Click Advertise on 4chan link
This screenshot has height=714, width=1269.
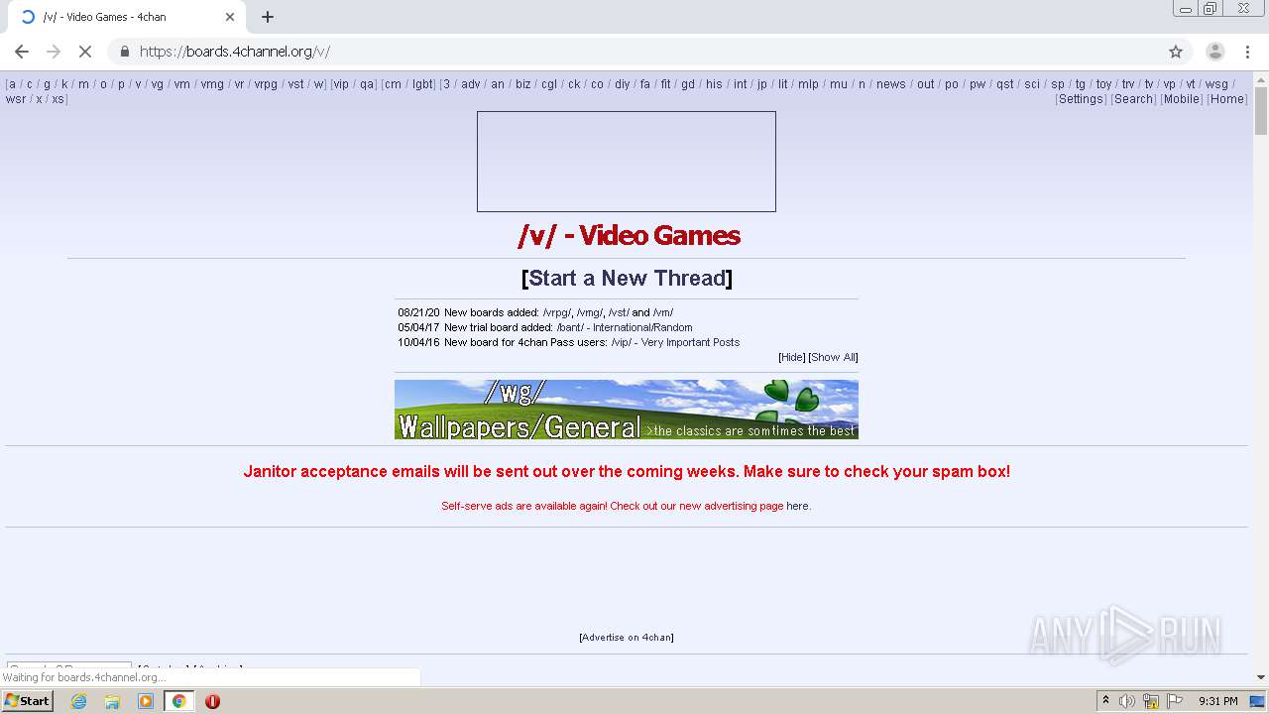pos(627,638)
